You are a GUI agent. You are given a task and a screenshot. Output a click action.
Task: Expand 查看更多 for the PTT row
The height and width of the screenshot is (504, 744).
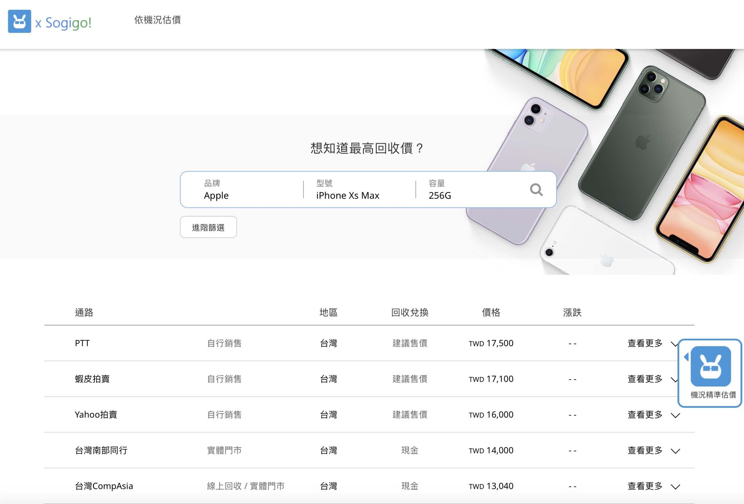tap(653, 343)
